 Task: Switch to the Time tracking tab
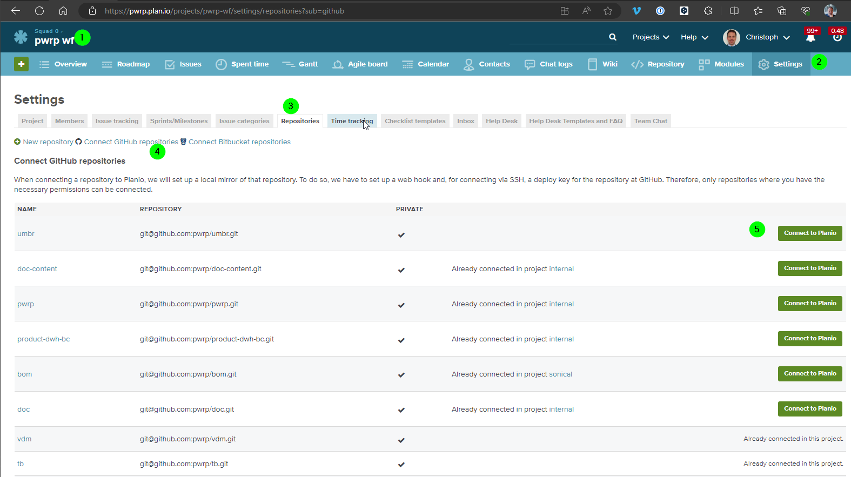352,121
